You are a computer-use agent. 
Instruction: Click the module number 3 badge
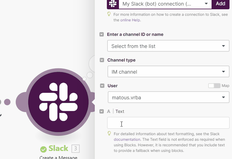pos(76,148)
